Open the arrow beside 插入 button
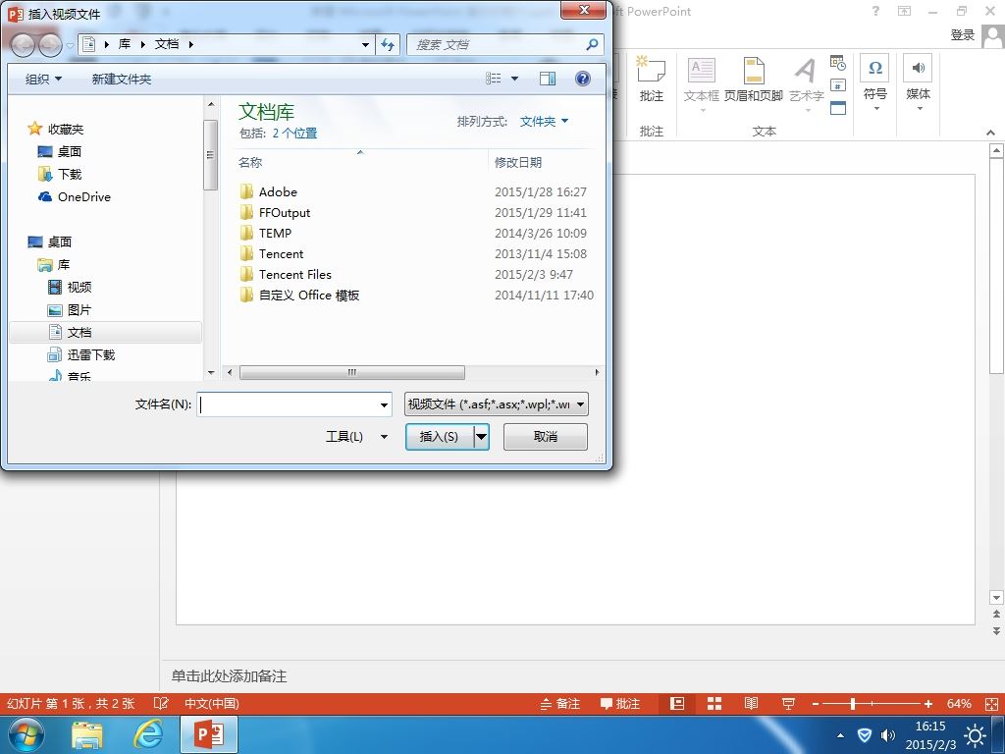The width and height of the screenshot is (1005, 754). (481, 437)
